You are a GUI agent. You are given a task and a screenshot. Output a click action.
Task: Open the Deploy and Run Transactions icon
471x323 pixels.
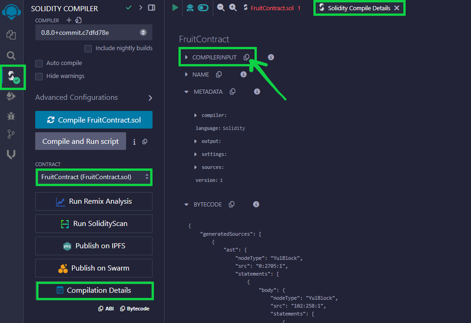pos(11,96)
